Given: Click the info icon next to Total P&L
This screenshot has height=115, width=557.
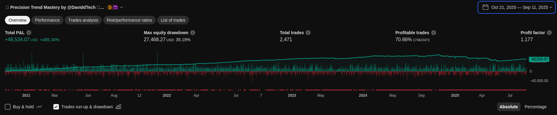Looking at the screenshot, I should 29,33.
